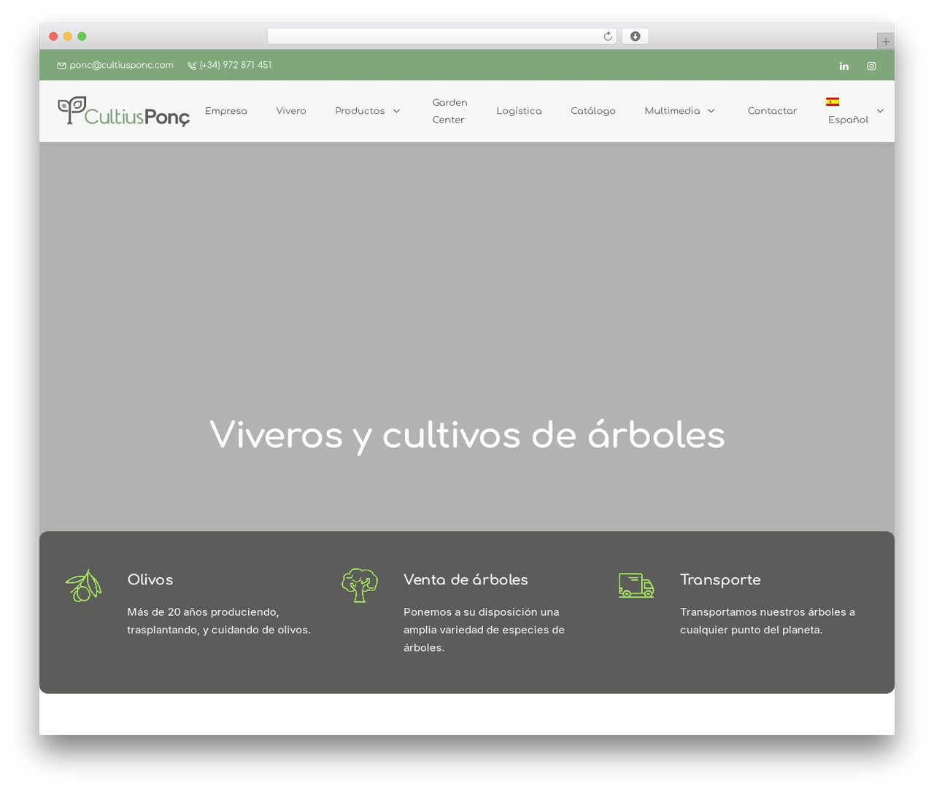
Task: Expand the Productos dropdown chevron
Action: [396, 111]
